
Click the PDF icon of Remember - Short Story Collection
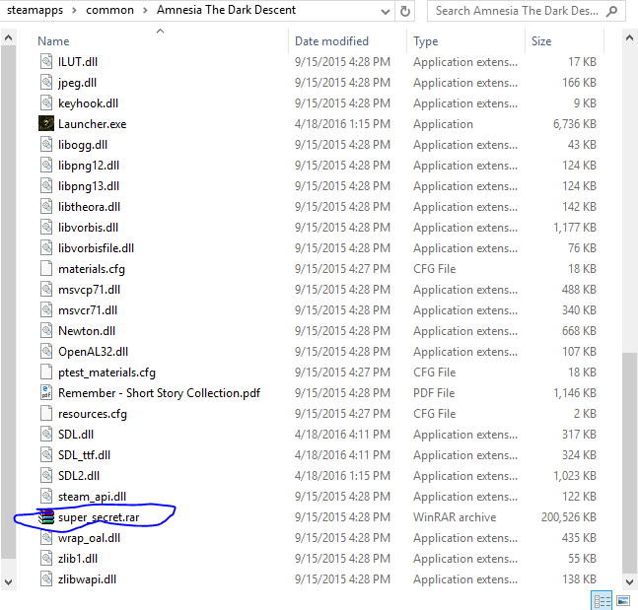click(46, 393)
